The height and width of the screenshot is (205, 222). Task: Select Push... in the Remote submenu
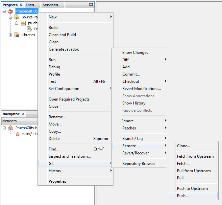pos(183,196)
